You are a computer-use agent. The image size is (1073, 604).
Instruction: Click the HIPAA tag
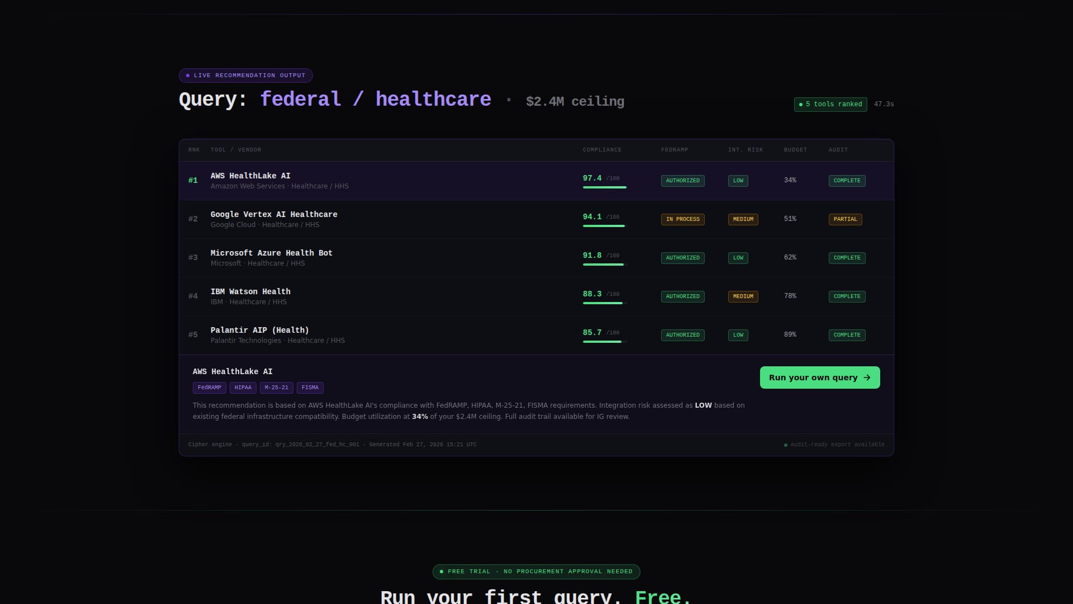pos(243,388)
